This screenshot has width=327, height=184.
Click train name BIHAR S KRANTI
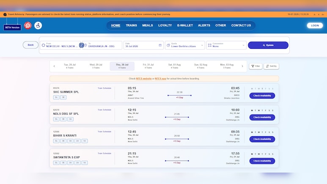pos(65,136)
